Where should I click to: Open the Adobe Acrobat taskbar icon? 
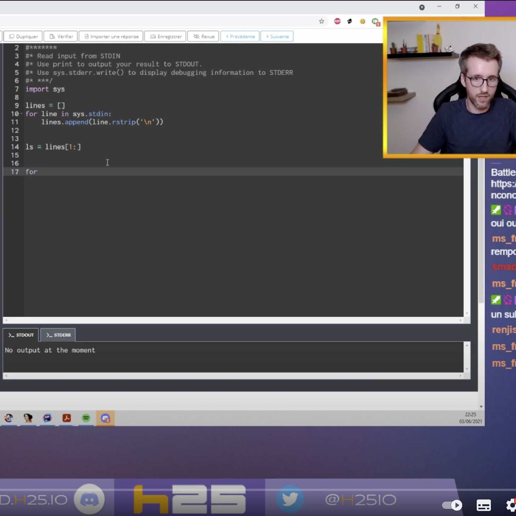(x=67, y=418)
